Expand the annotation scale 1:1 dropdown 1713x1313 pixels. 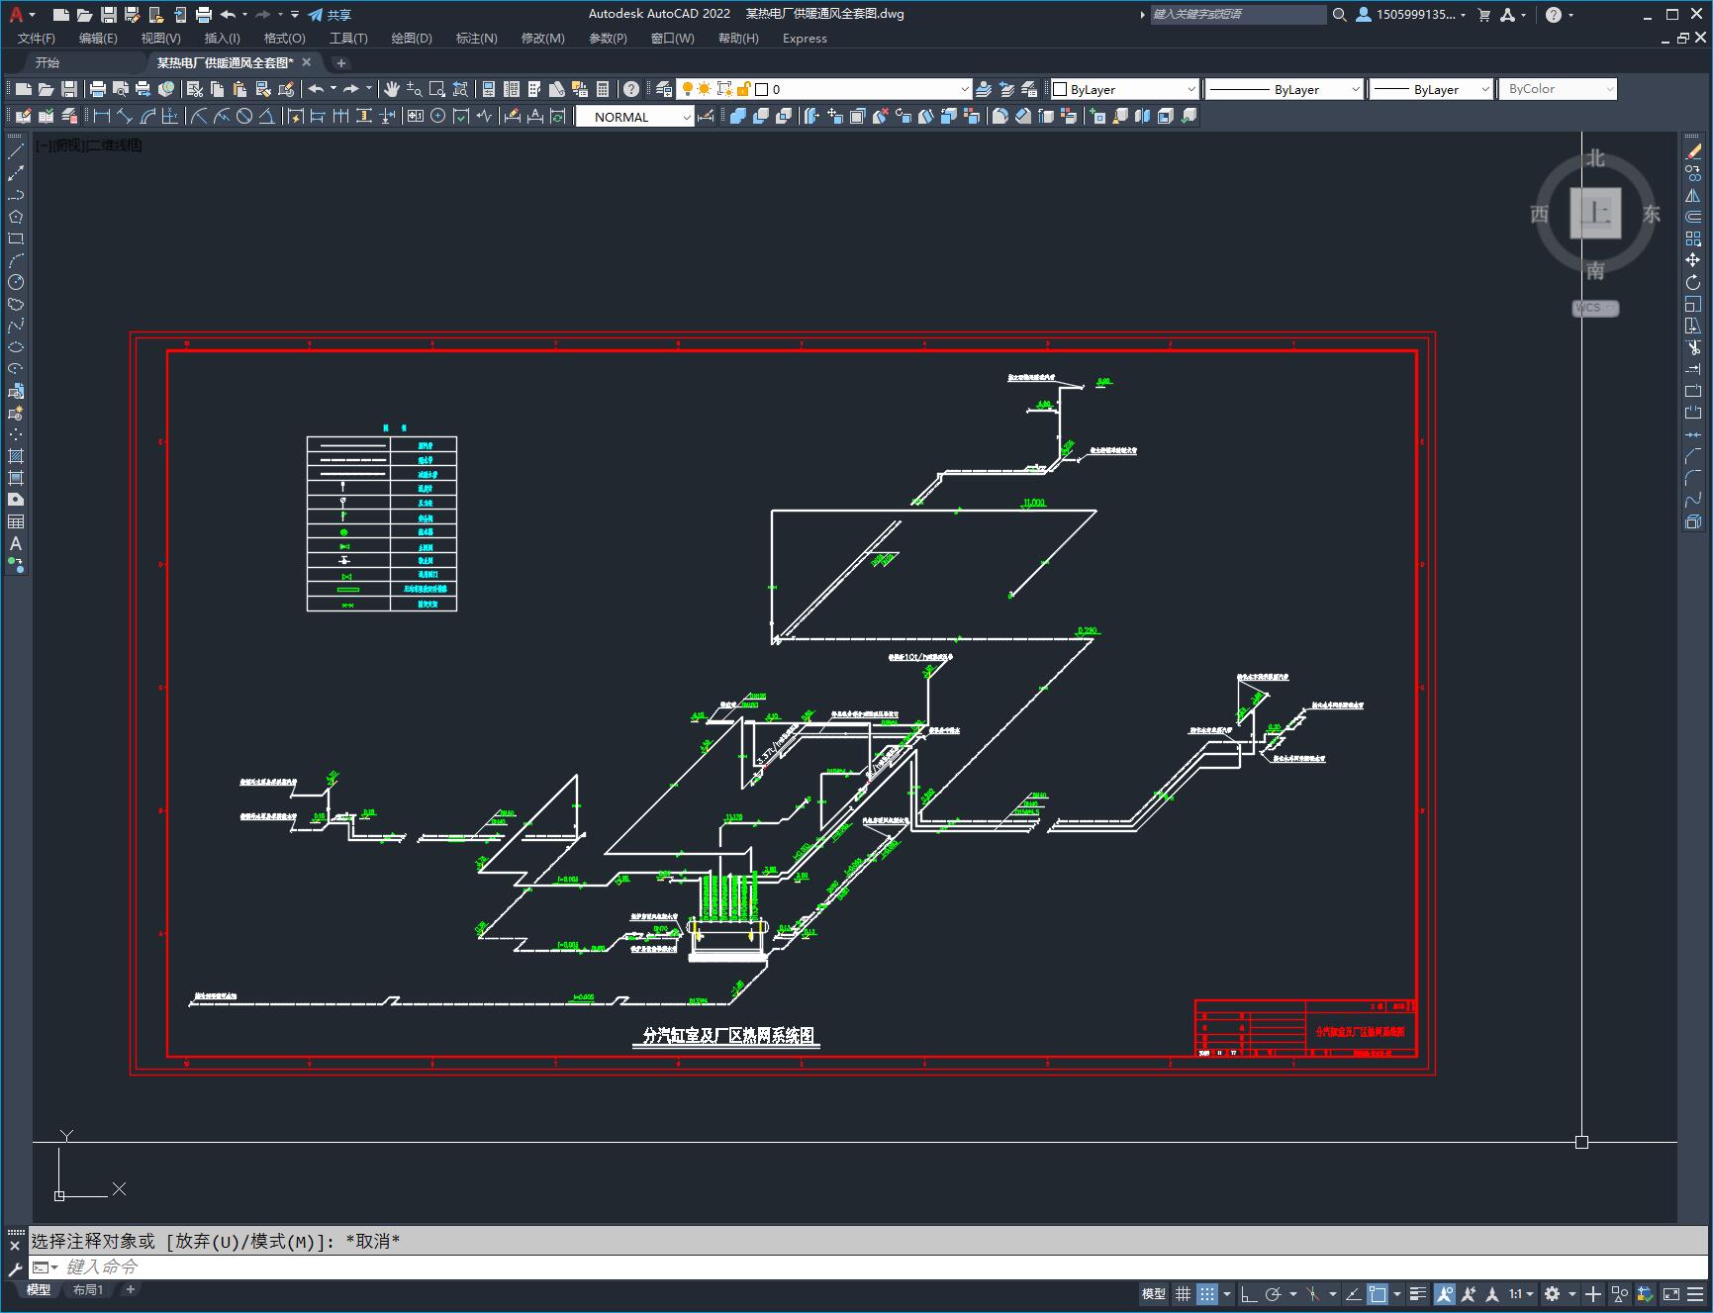[1521, 1293]
